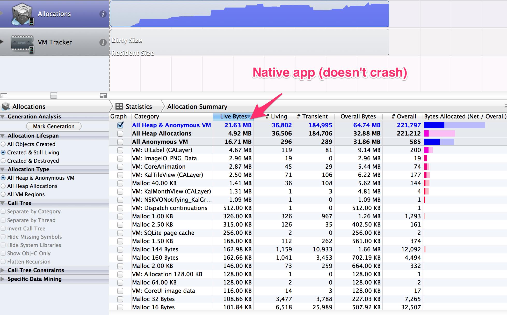507x315 pixels.
Task: Sort by Graph column header
Action: point(120,117)
